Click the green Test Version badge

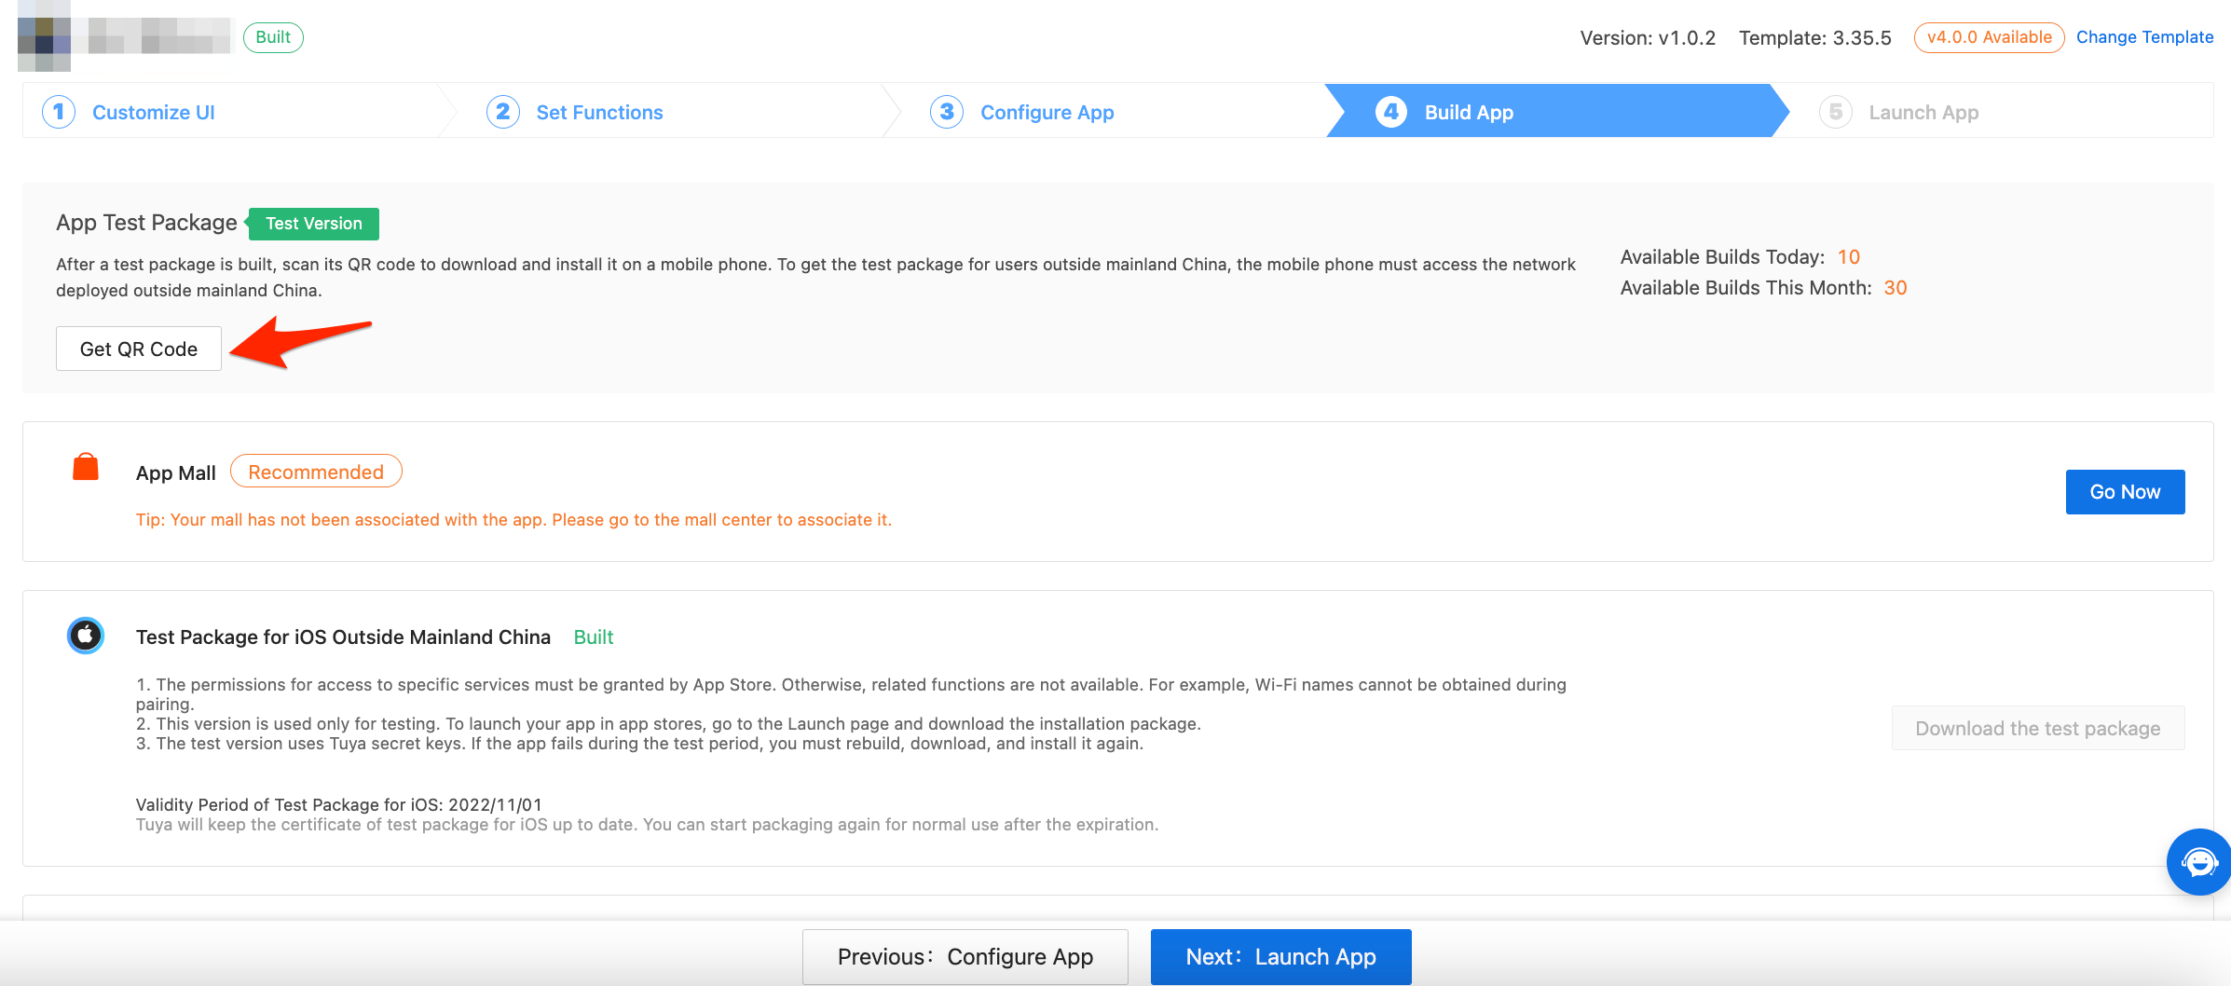click(x=313, y=223)
